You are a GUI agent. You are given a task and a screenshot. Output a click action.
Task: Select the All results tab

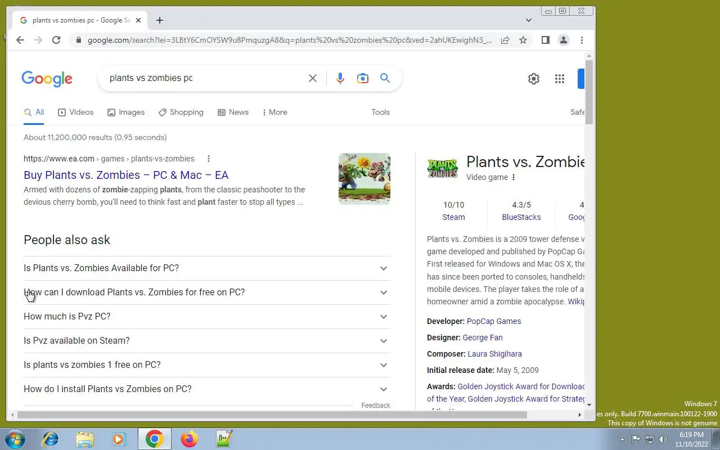click(x=34, y=112)
